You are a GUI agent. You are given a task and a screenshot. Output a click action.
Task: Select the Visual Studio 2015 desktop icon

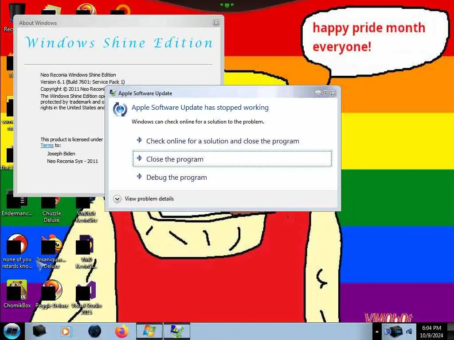pyautogui.click(x=86, y=298)
